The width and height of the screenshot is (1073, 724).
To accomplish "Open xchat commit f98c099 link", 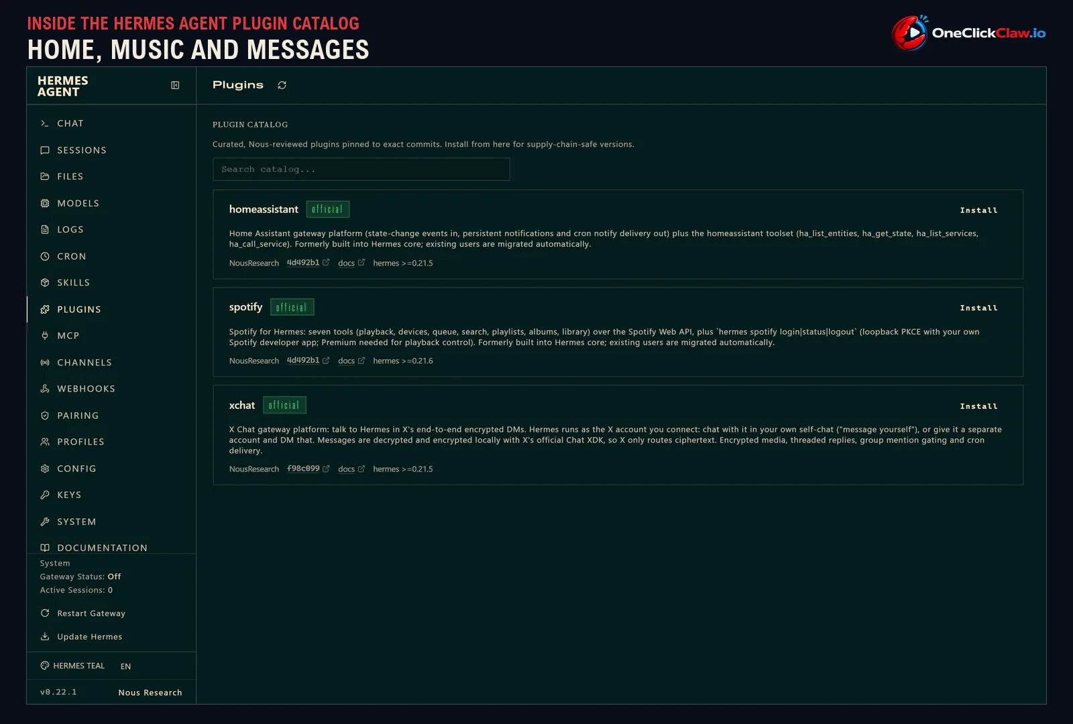I will (x=308, y=469).
